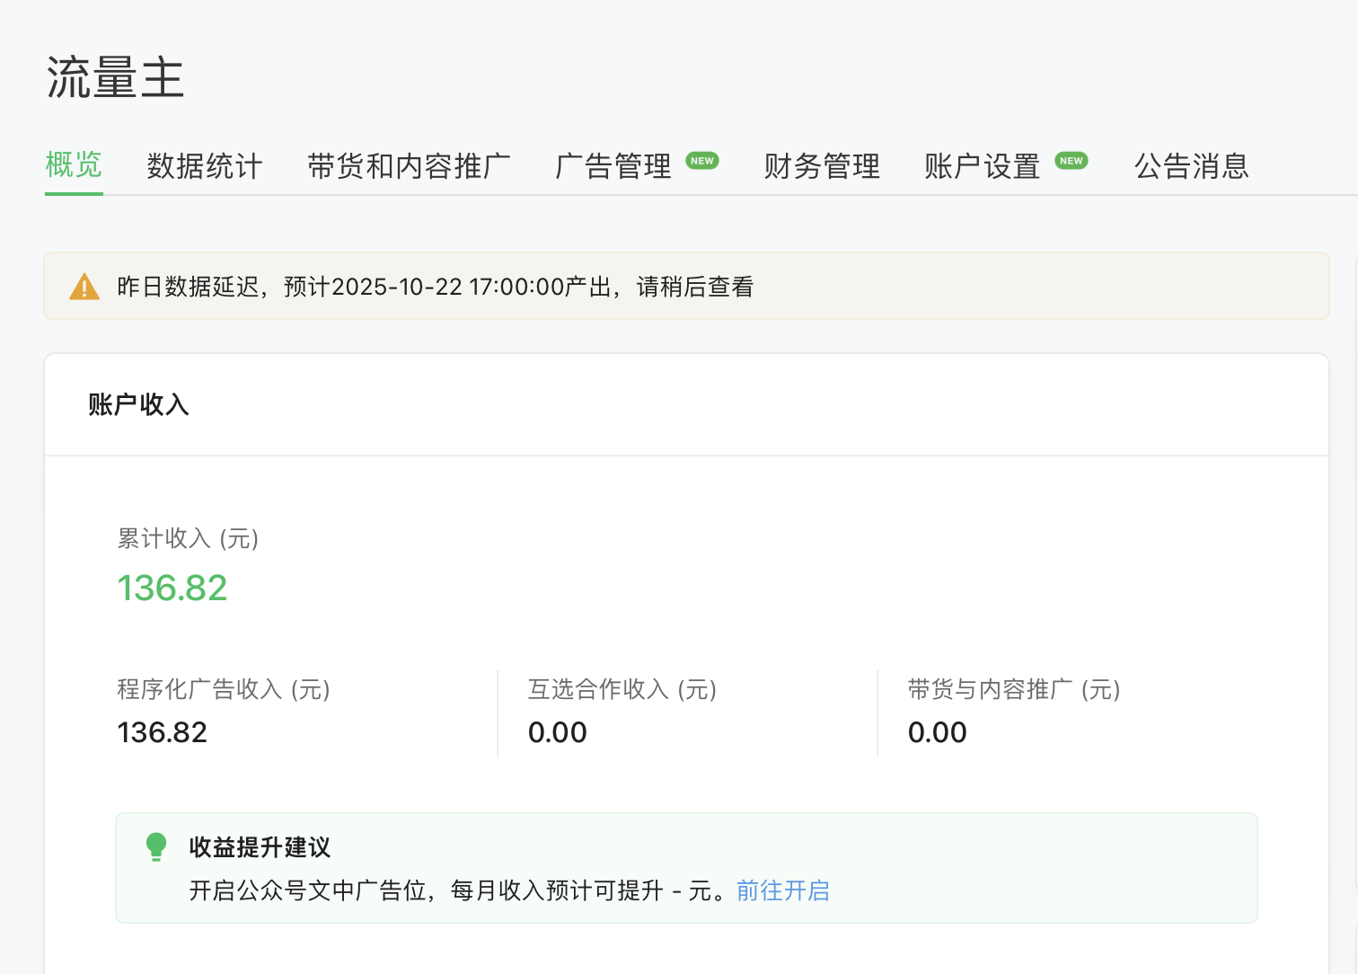Open the 数据统计 tab
Image resolution: width=1358 pixels, height=974 pixels.
205,166
